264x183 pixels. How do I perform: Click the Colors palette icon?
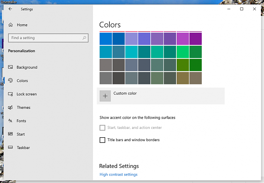[x=11, y=81]
